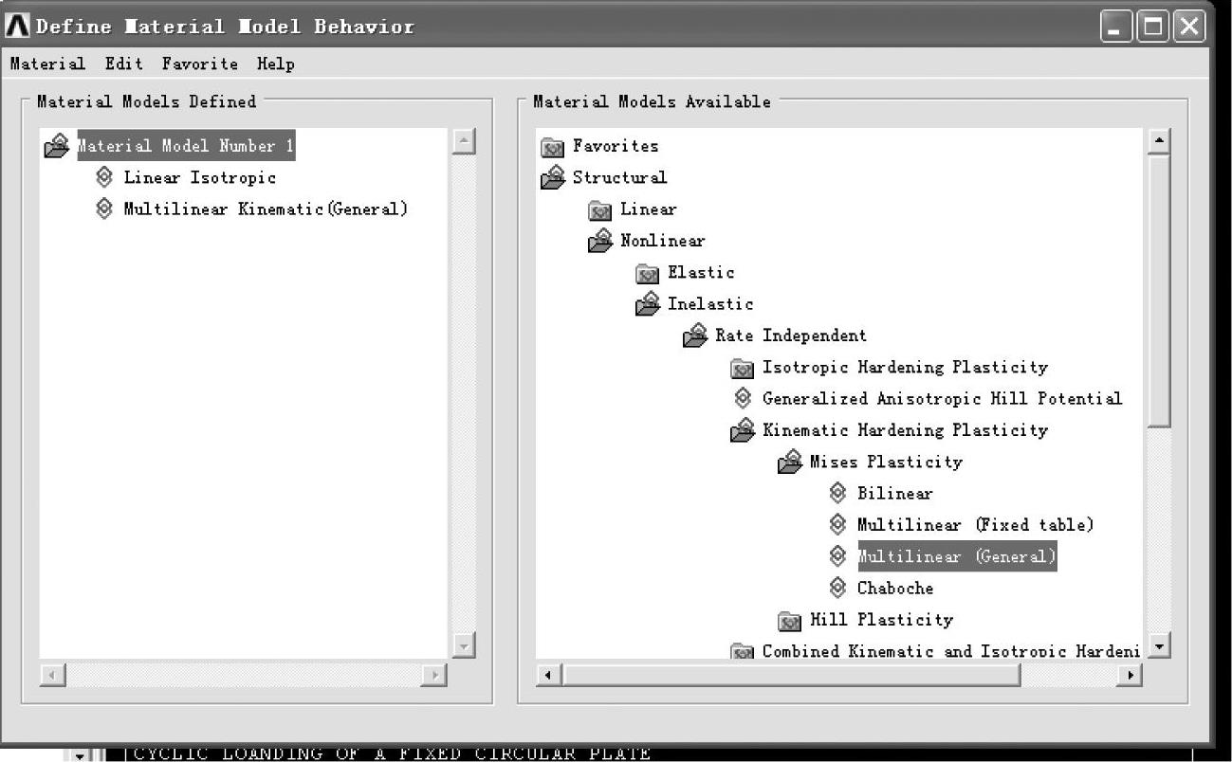The height and width of the screenshot is (762, 1232).
Task: Collapse the Structural folder
Action: tap(552, 177)
